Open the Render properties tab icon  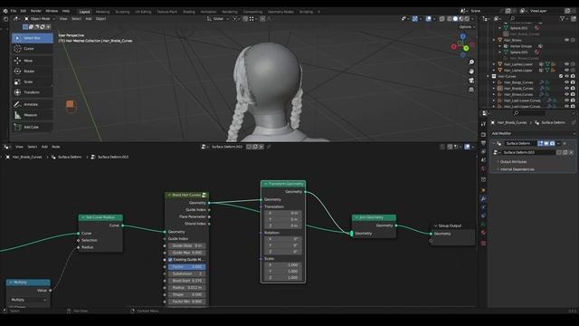tap(483, 134)
